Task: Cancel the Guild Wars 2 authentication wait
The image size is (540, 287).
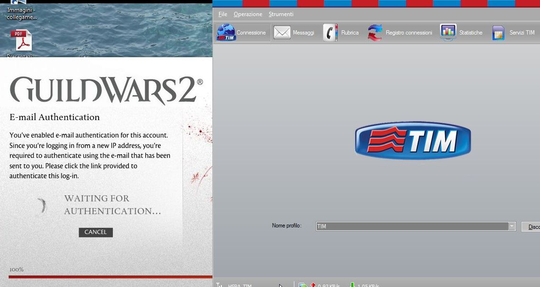Action: click(96, 232)
